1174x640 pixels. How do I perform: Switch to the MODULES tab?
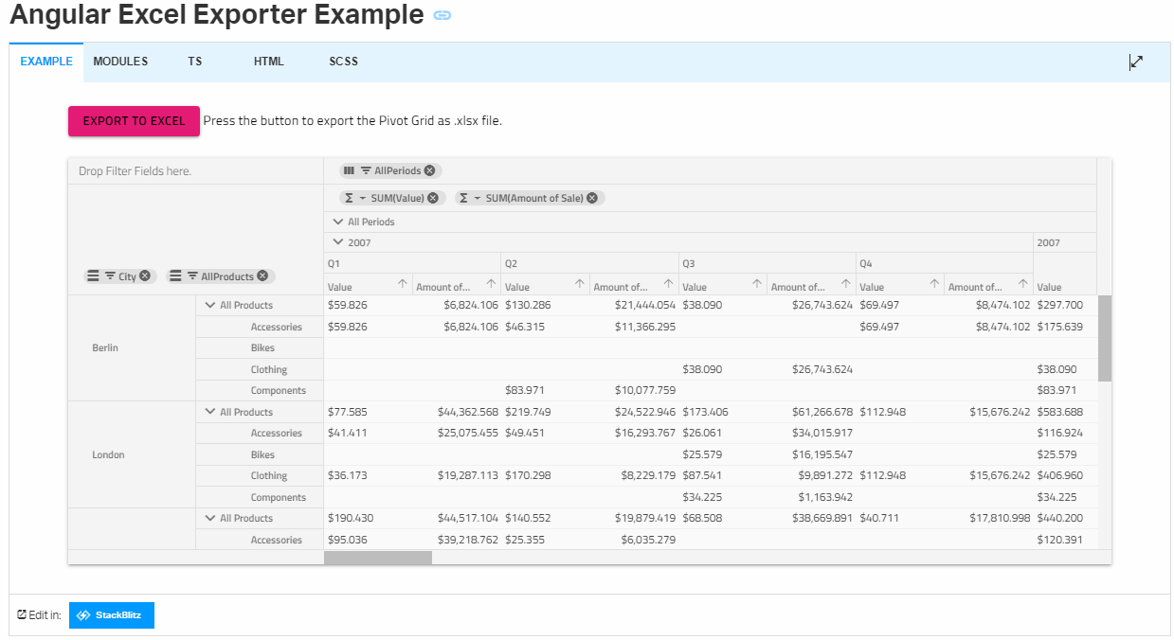click(x=120, y=61)
